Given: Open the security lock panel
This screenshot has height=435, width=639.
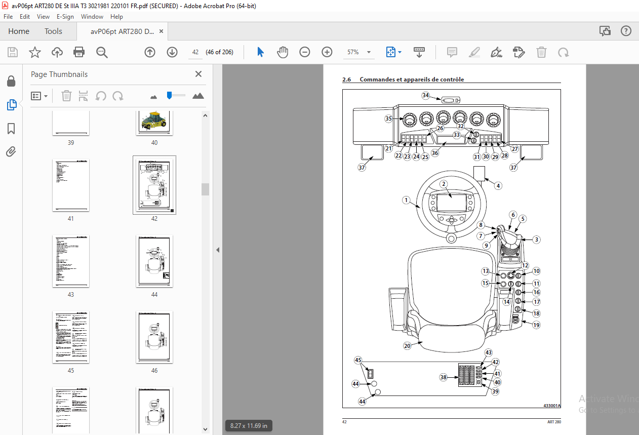Looking at the screenshot, I should [11, 81].
